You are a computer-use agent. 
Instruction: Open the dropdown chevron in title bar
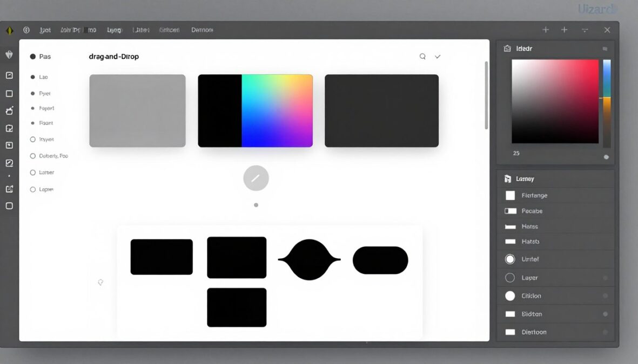tap(585, 30)
